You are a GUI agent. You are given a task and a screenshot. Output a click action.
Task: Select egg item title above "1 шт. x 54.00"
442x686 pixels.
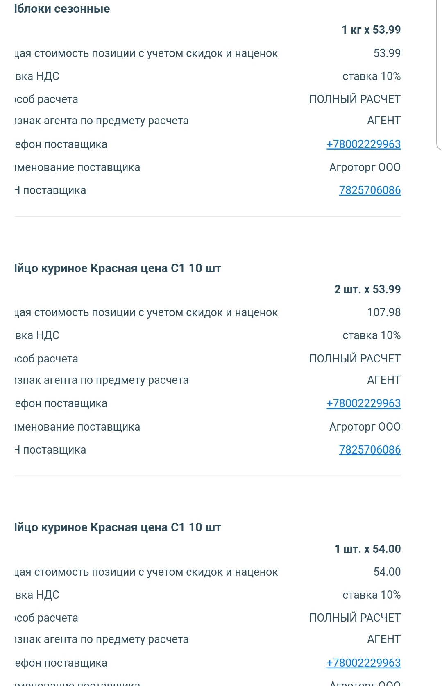click(x=118, y=528)
